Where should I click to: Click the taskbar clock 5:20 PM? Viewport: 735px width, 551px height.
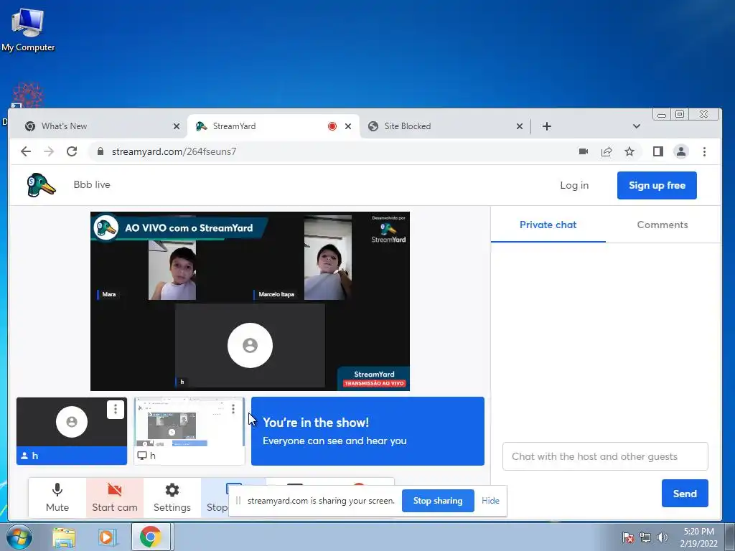point(698,532)
